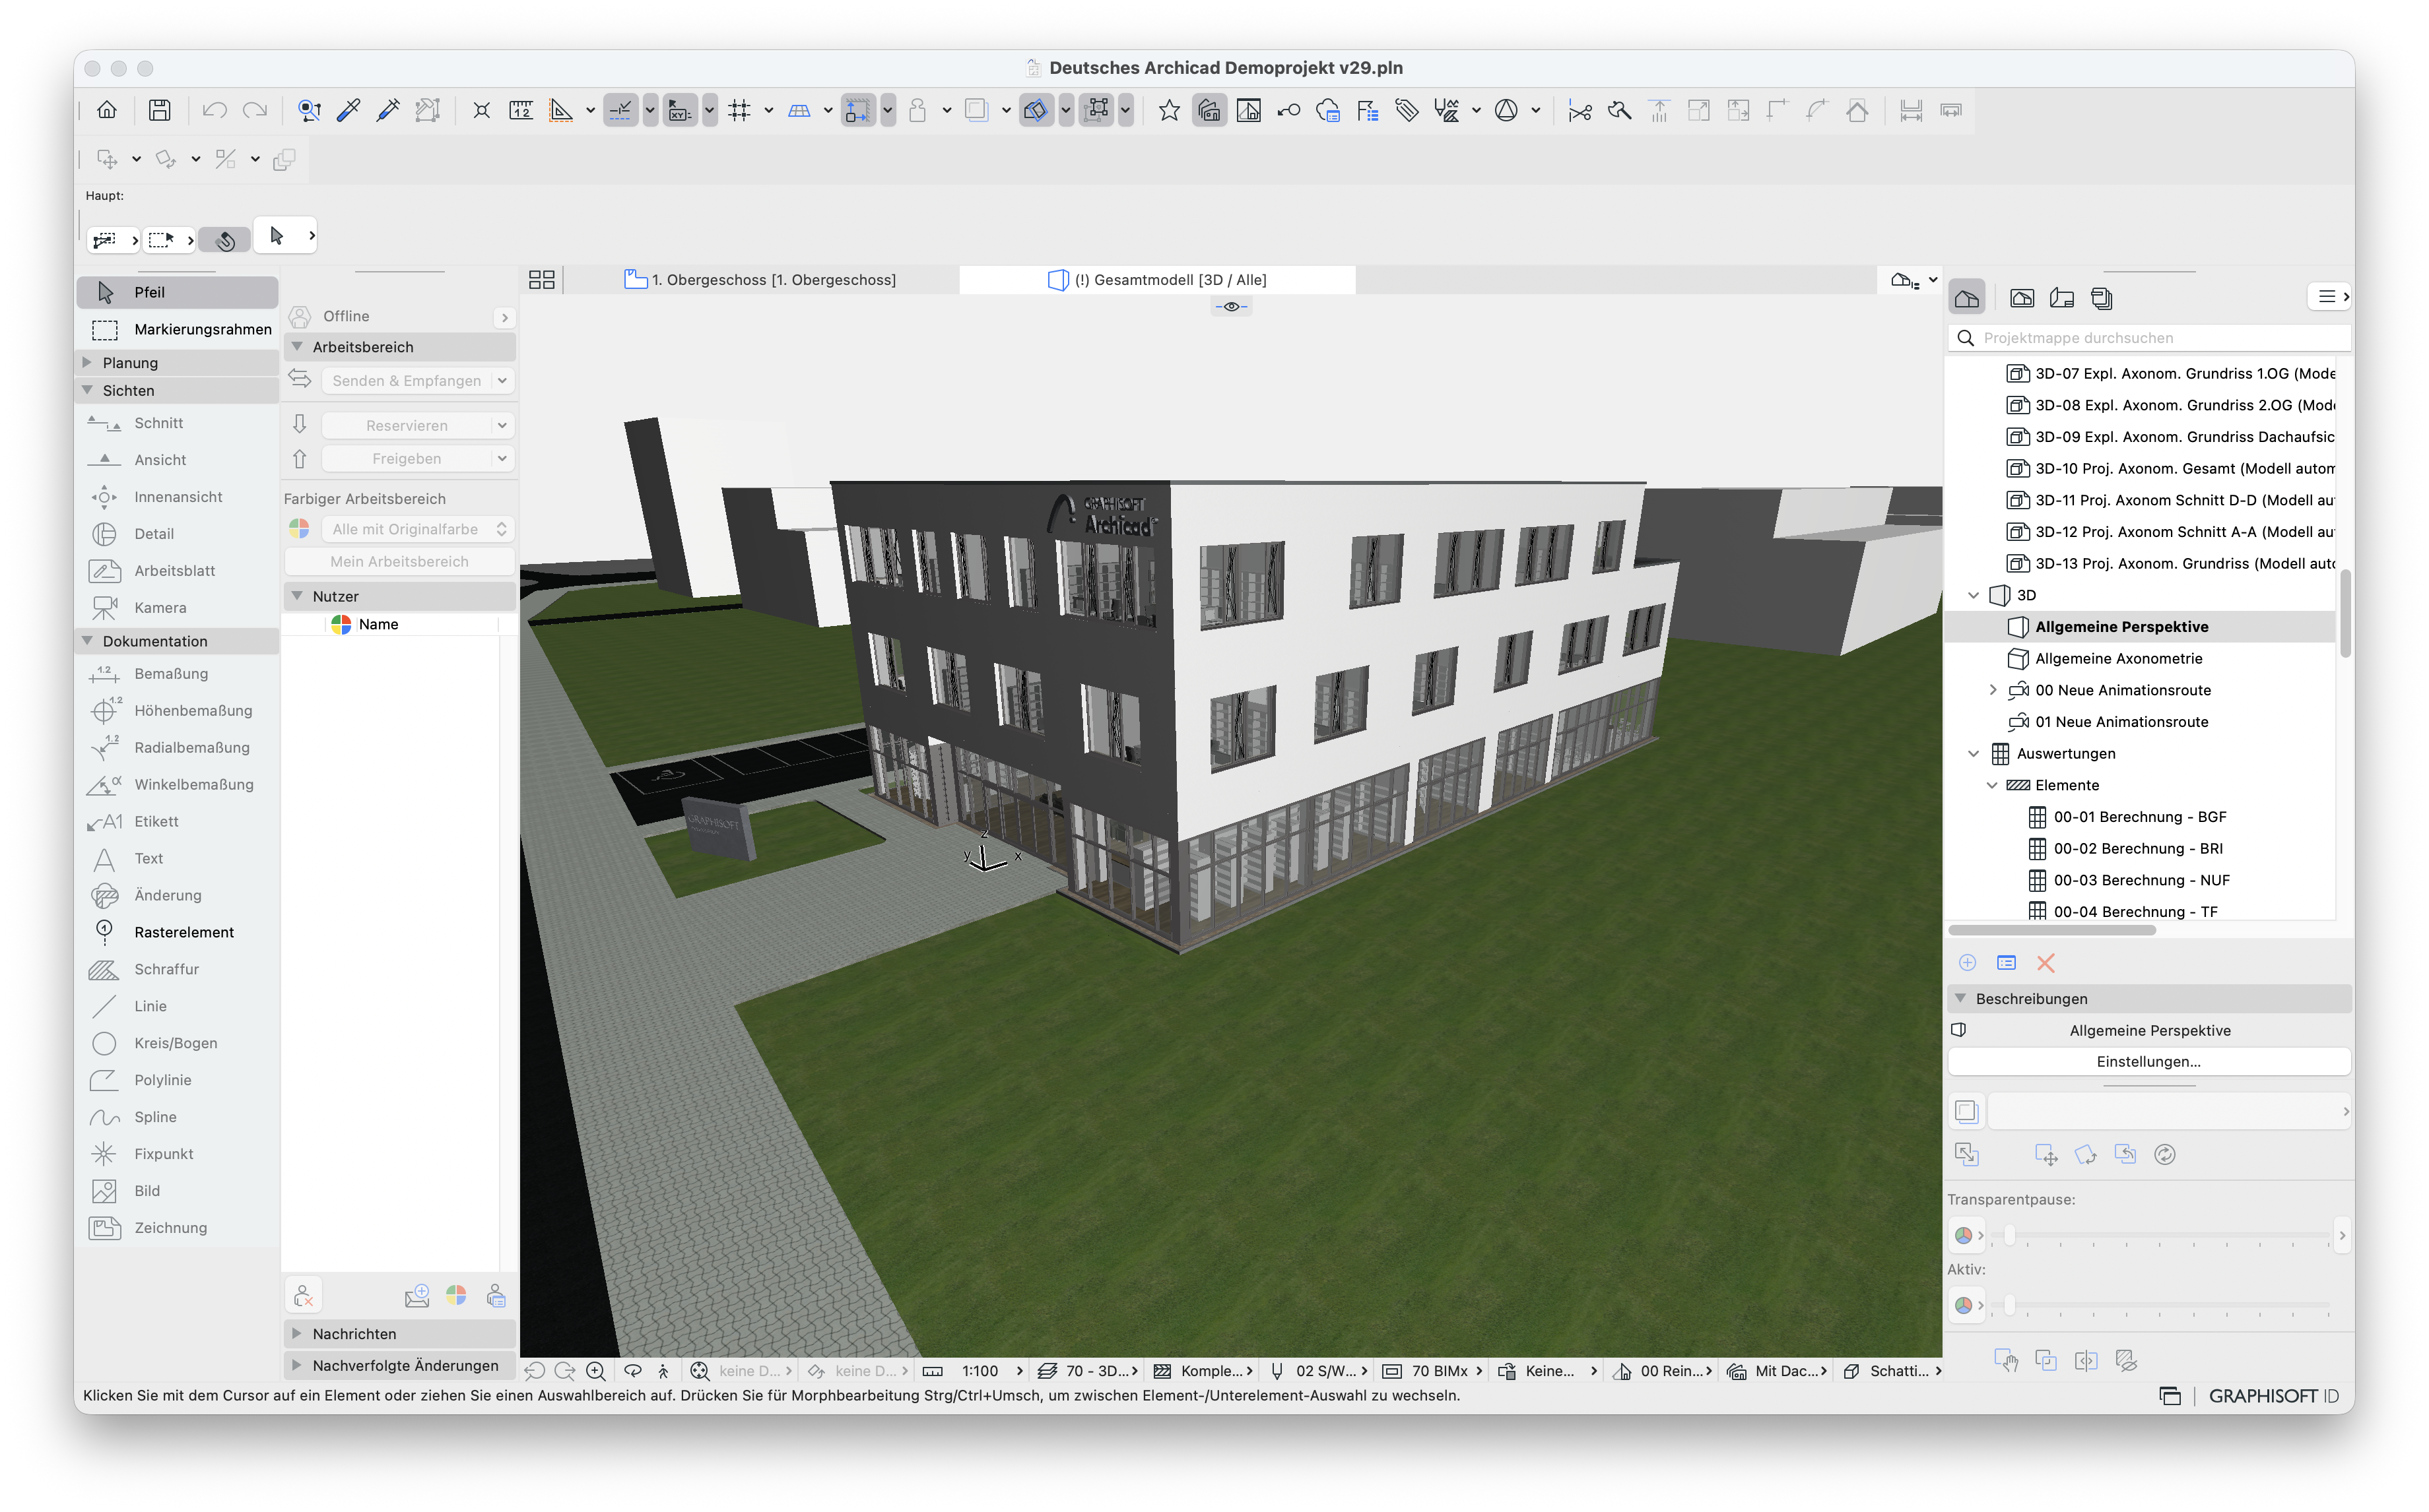Image resolution: width=2429 pixels, height=1512 pixels.
Task: Click the Einstellungen... button
Action: [x=2148, y=1062]
